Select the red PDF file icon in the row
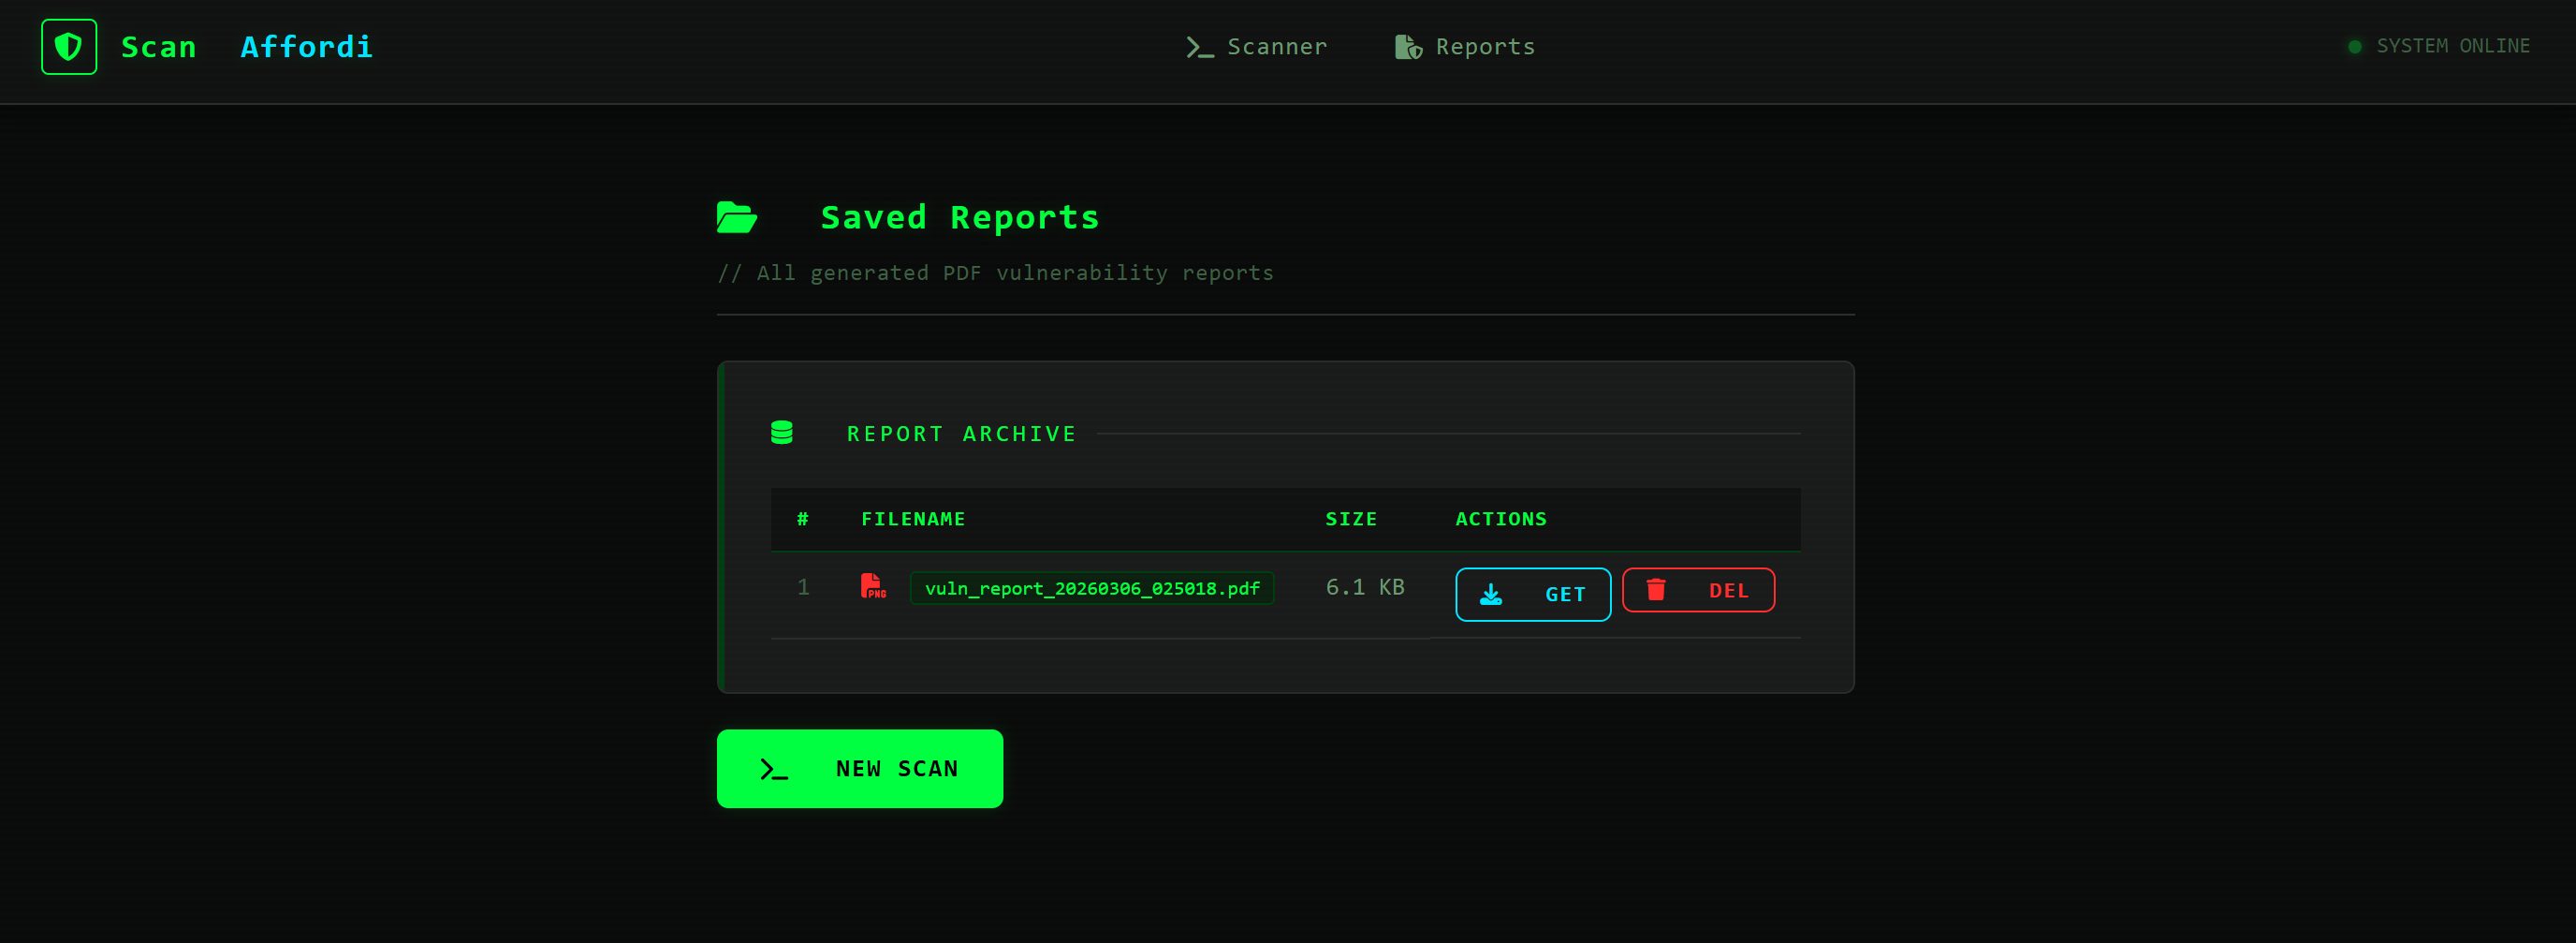 [872, 587]
